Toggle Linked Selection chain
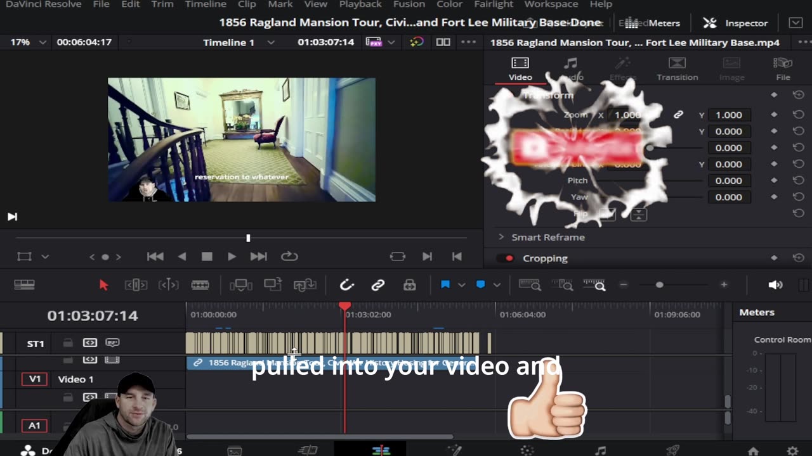The height and width of the screenshot is (456, 812). 378,285
